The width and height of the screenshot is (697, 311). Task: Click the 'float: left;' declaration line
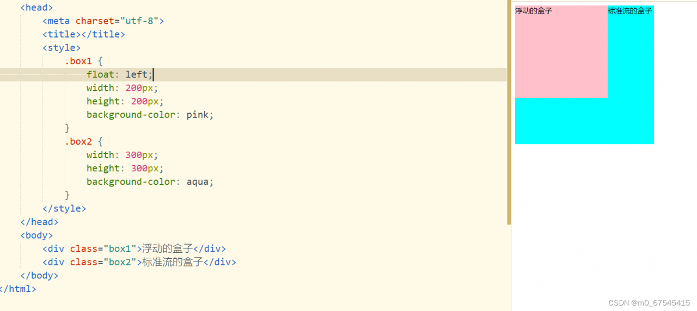(119, 74)
